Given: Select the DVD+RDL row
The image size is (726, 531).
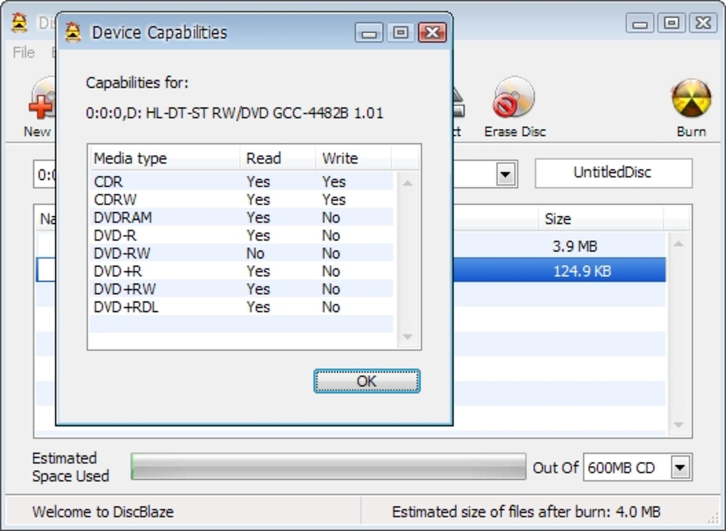Looking at the screenshot, I should (242, 307).
